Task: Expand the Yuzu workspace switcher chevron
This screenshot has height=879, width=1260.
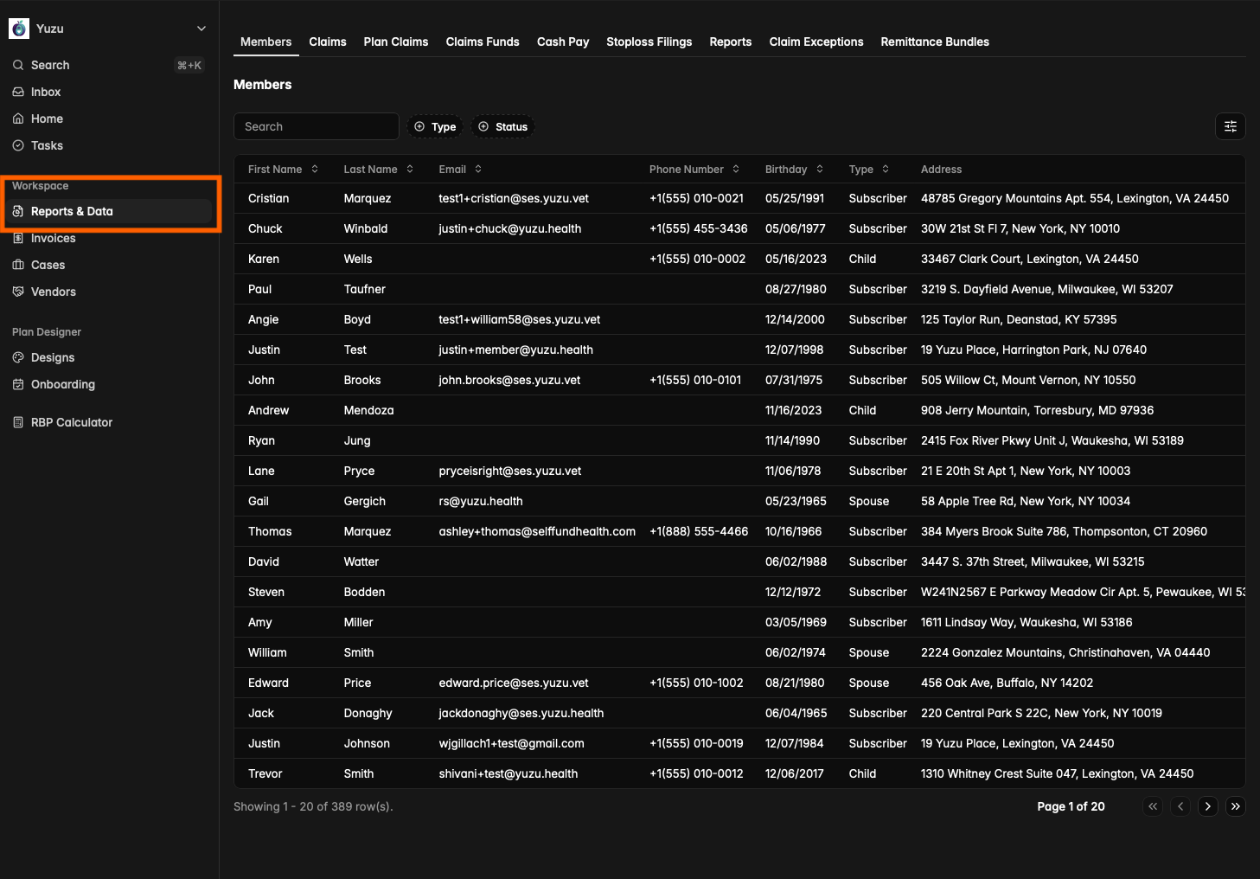Action: (x=201, y=29)
